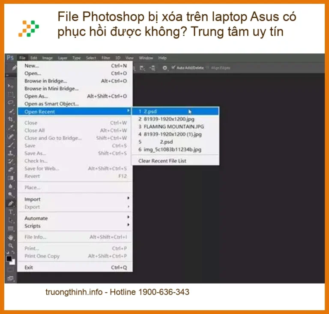Open path alignment options icon

click(x=143, y=68)
